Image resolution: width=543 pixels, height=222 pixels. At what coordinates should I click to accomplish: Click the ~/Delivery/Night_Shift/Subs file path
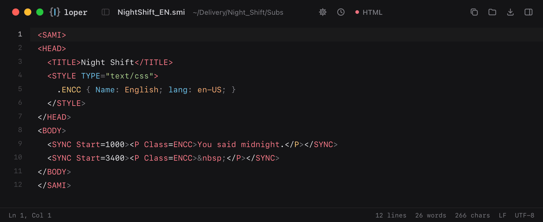tap(238, 12)
